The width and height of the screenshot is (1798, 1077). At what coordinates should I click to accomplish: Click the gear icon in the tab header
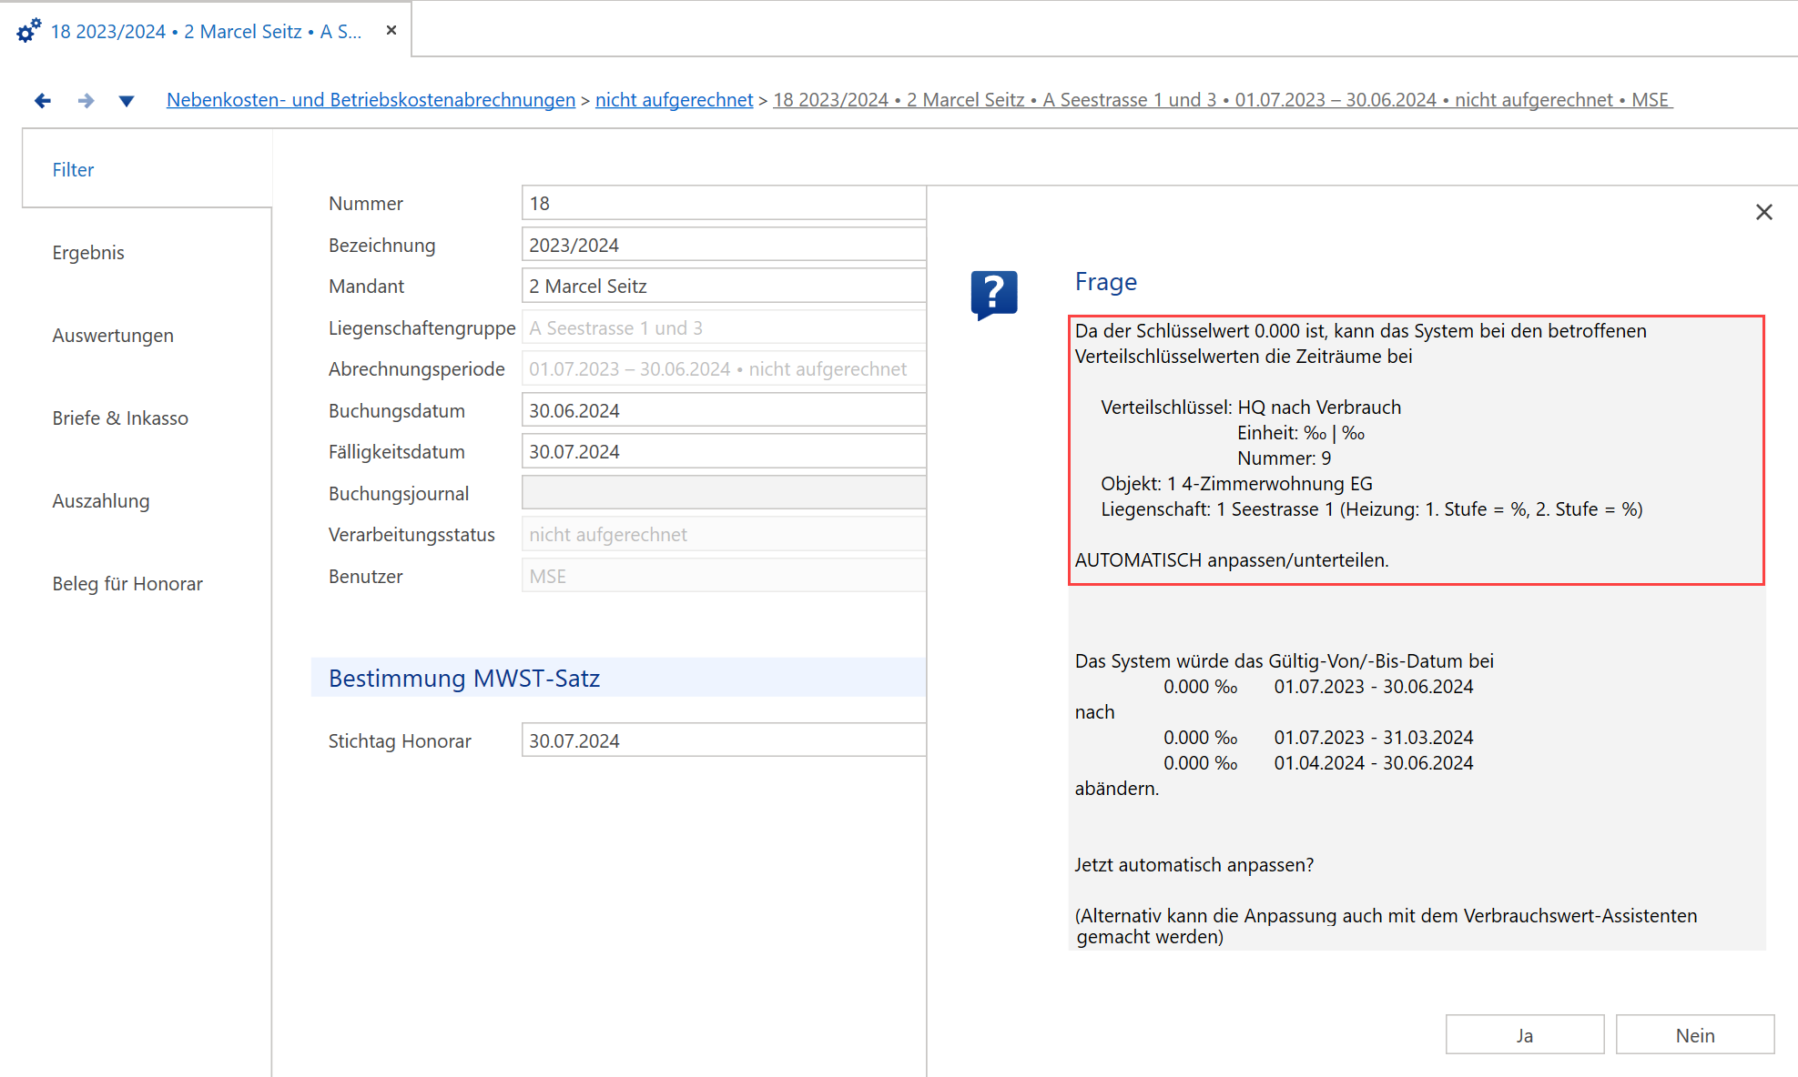click(29, 31)
